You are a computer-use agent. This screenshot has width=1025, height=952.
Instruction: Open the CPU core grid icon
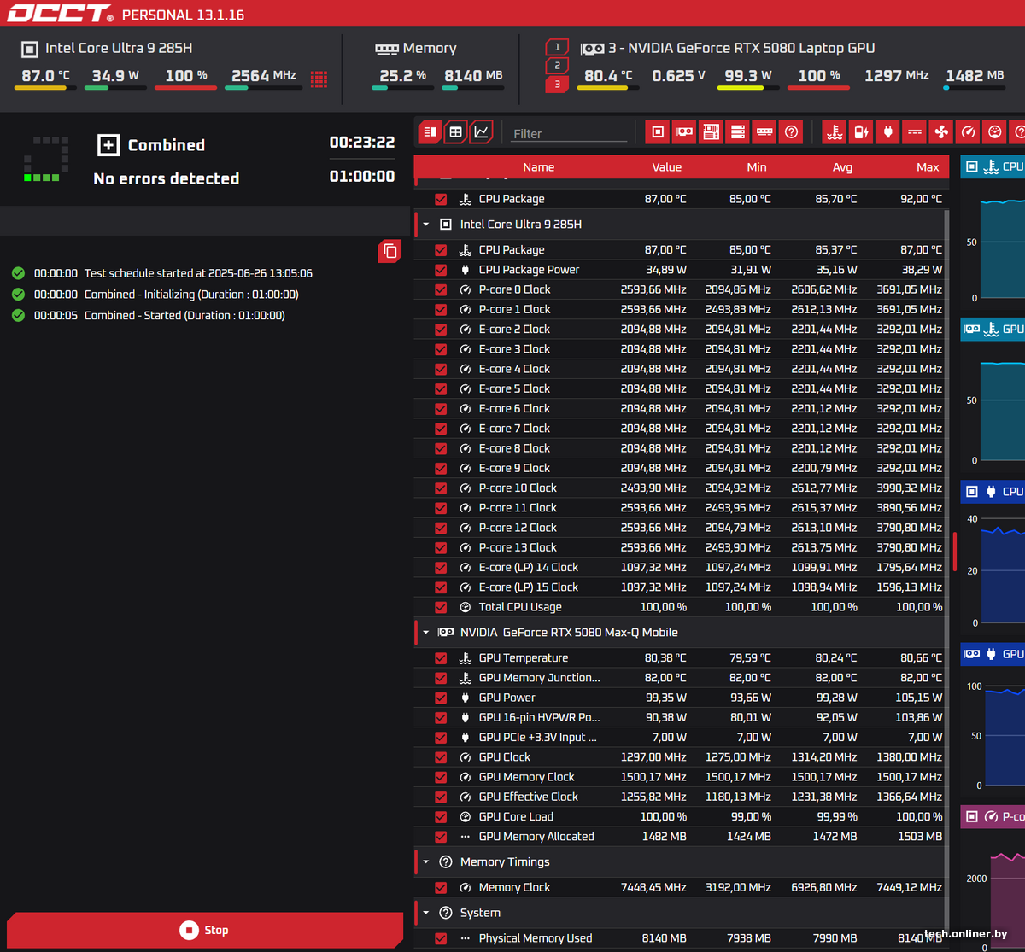pos(319,79)
